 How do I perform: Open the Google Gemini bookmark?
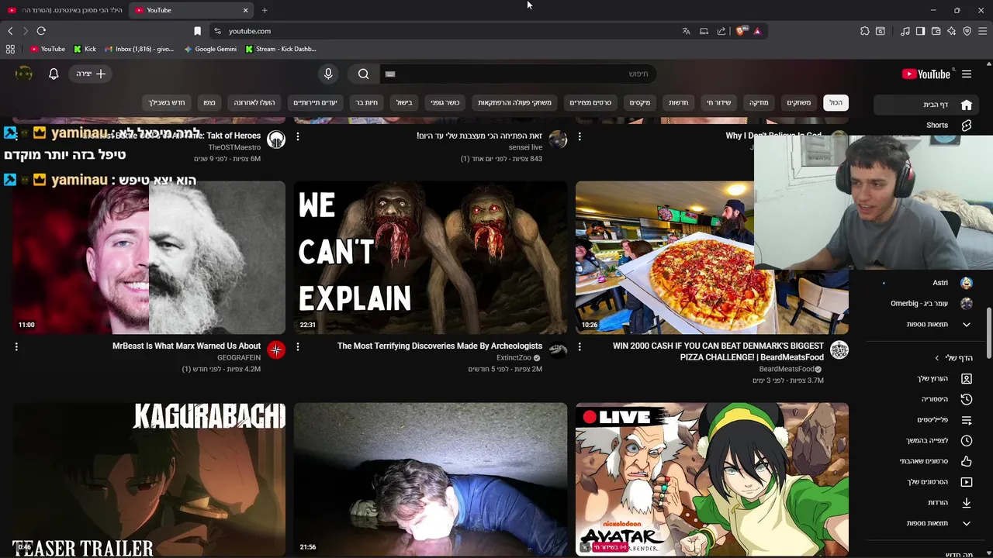pyautogui.click(x=210, y=49)
